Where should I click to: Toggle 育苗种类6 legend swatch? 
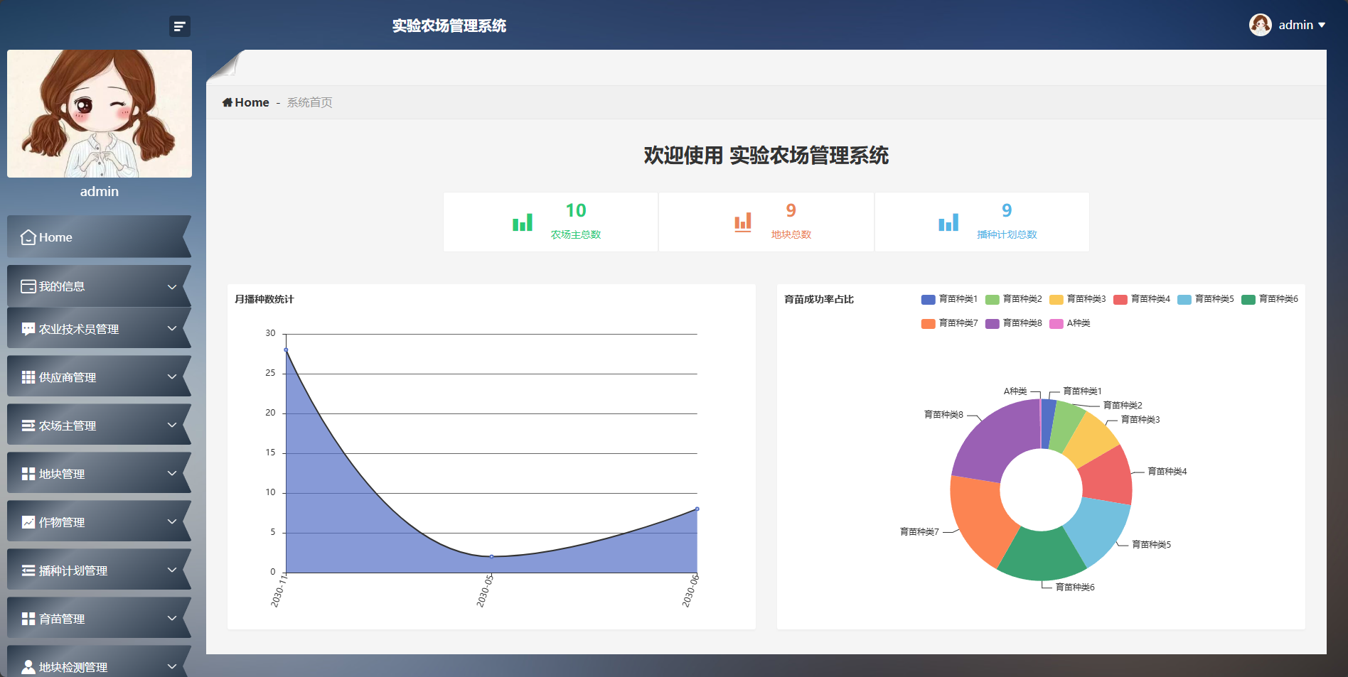1248,299
